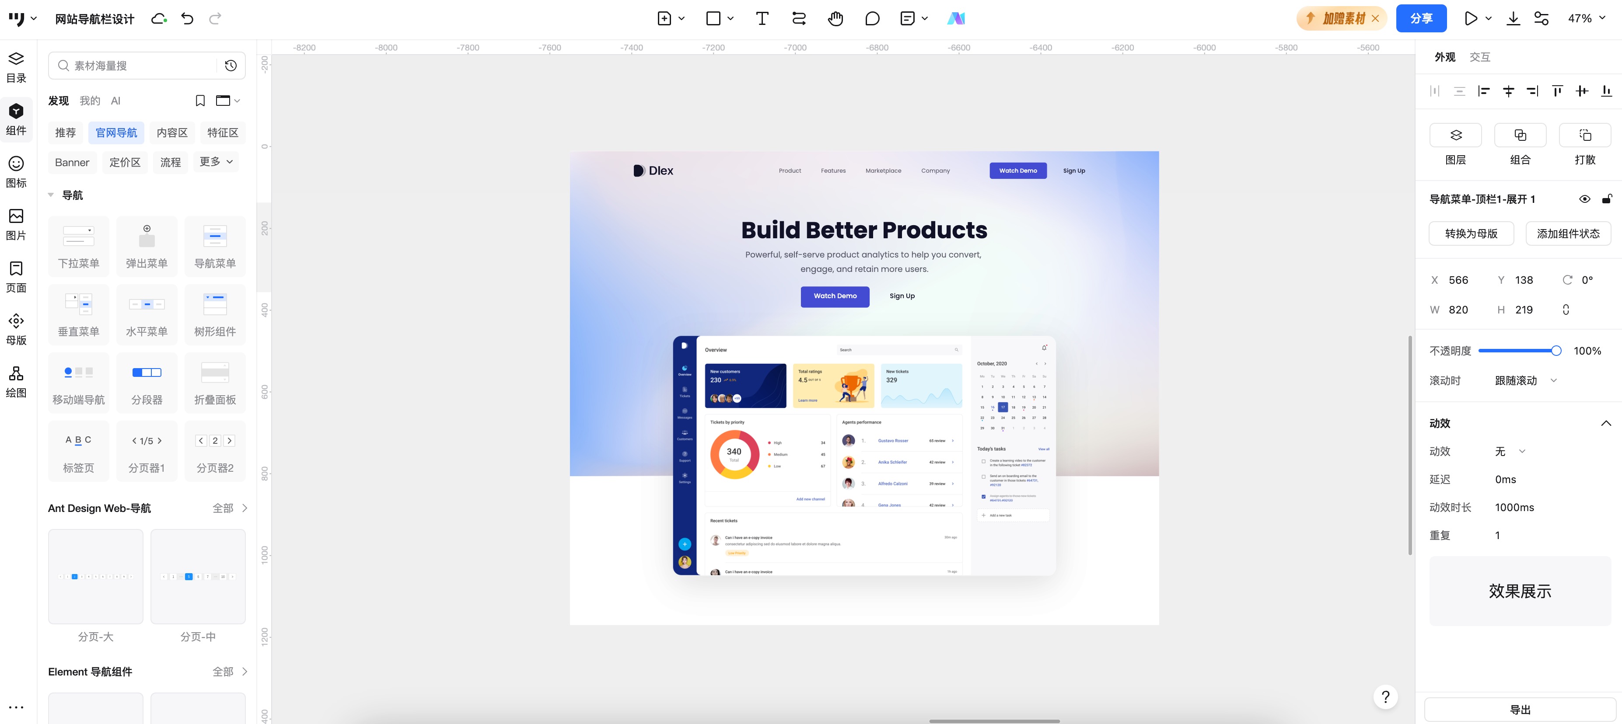Collapse the 动效 section chevron
1622x724 pixels.
[1606, 423]
